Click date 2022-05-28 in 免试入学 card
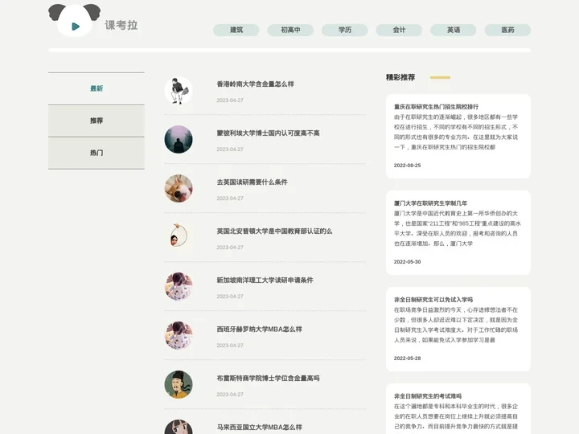 407,358
